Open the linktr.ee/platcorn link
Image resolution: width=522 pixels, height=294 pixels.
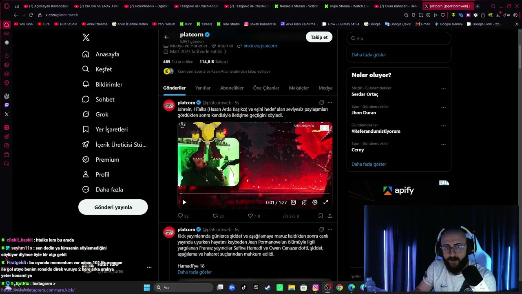(260, 46)
